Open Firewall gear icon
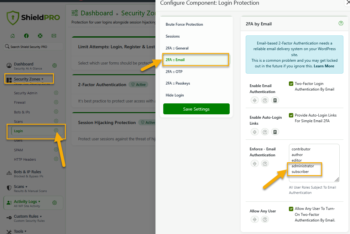The image size is (350, 234). tap(56, 102)
